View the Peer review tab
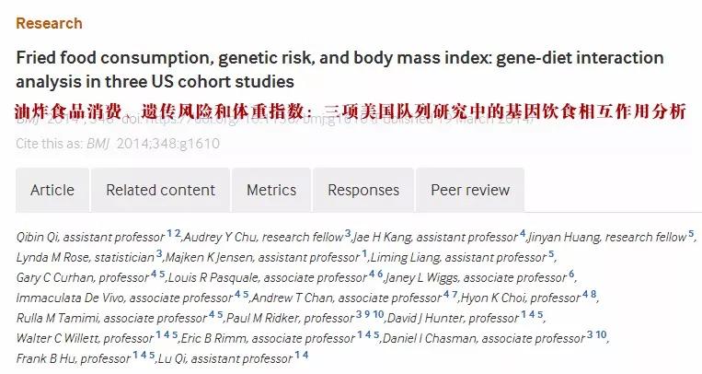This screenshot has height=374, width=702. (469, 190)
